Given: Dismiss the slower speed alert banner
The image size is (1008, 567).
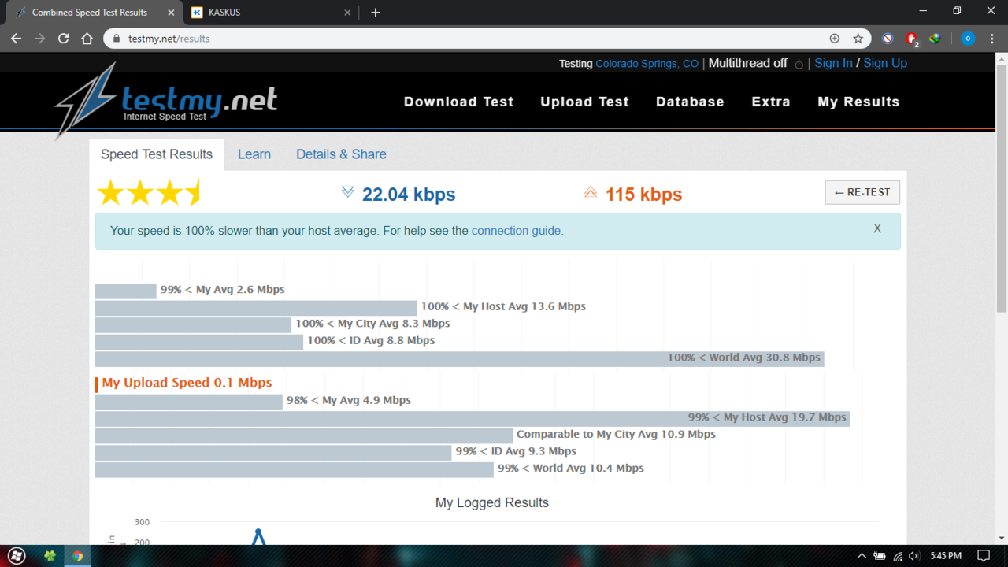Looking at the screenshot, I should click(x=877, y=228).
